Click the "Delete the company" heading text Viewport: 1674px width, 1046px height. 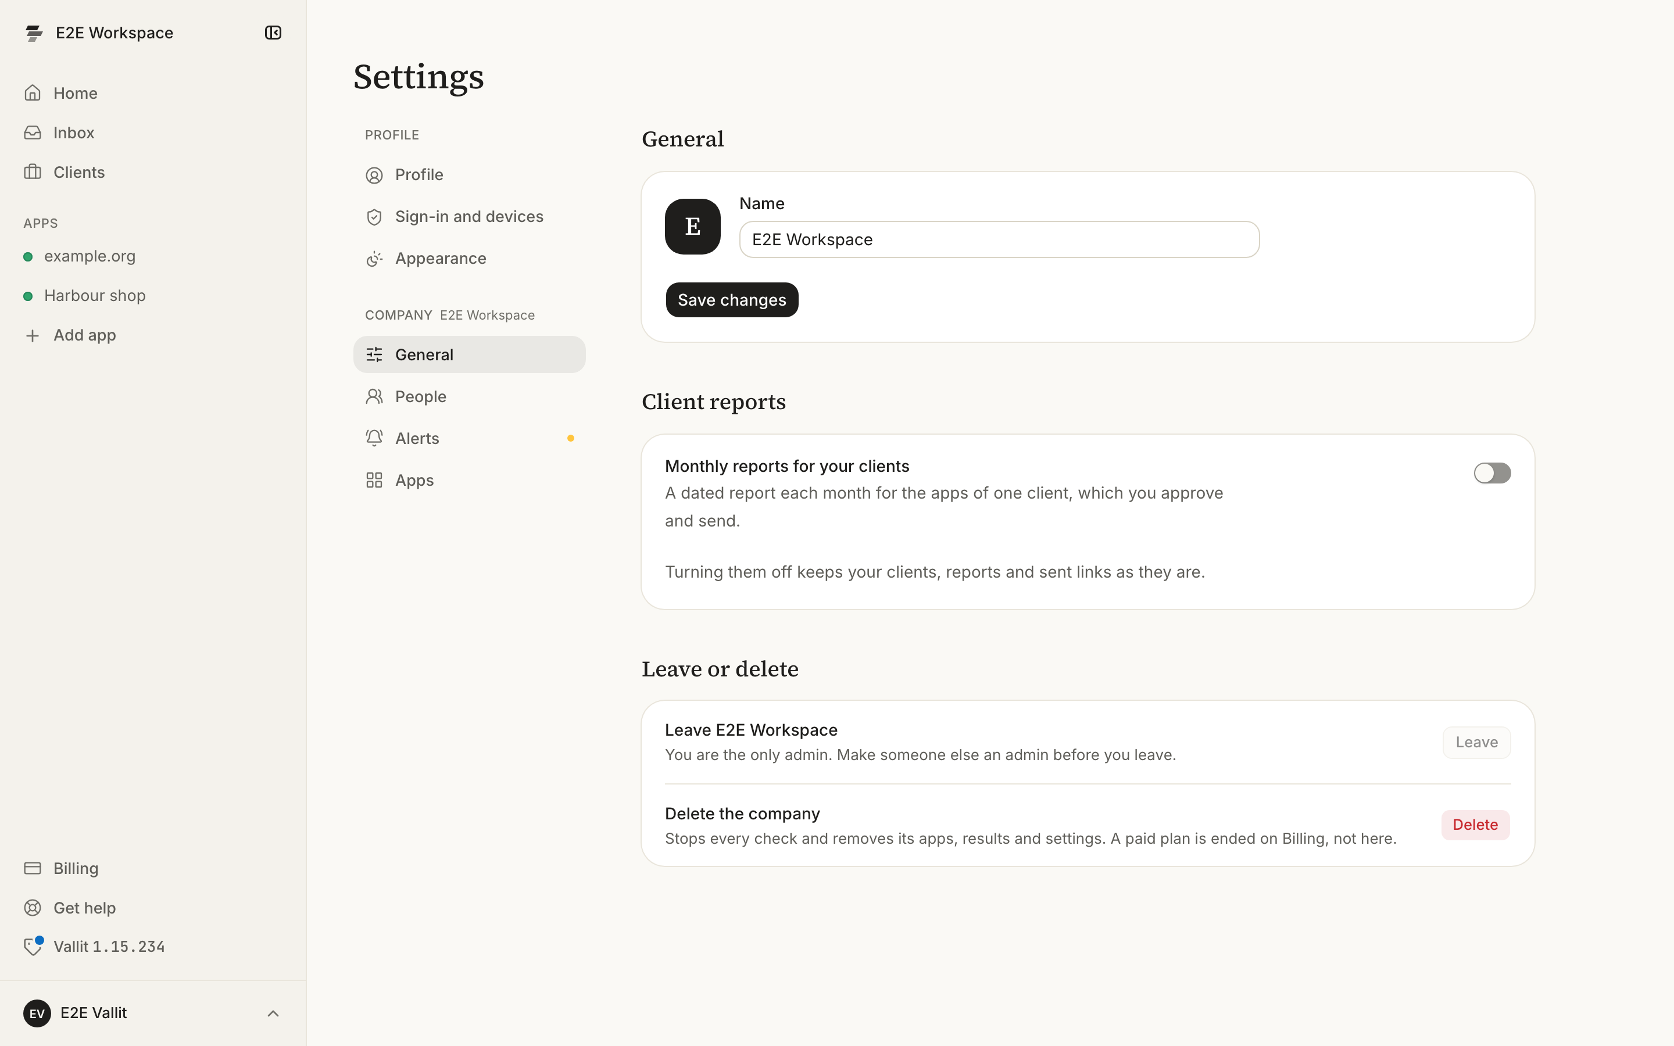742,814
